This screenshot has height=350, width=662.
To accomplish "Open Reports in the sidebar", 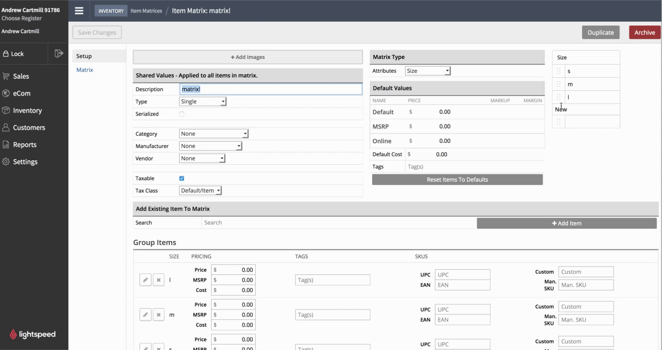I will pos(25,145).
